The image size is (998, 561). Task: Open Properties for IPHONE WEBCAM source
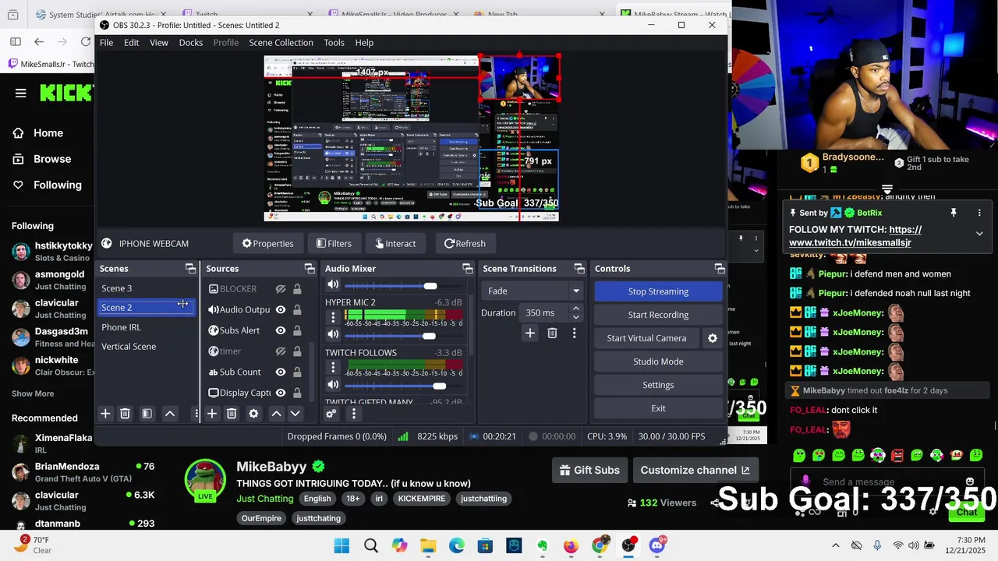point(267,244)
